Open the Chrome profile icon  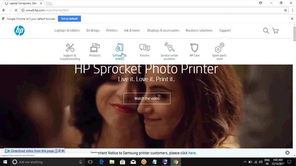tap(260, 3)
